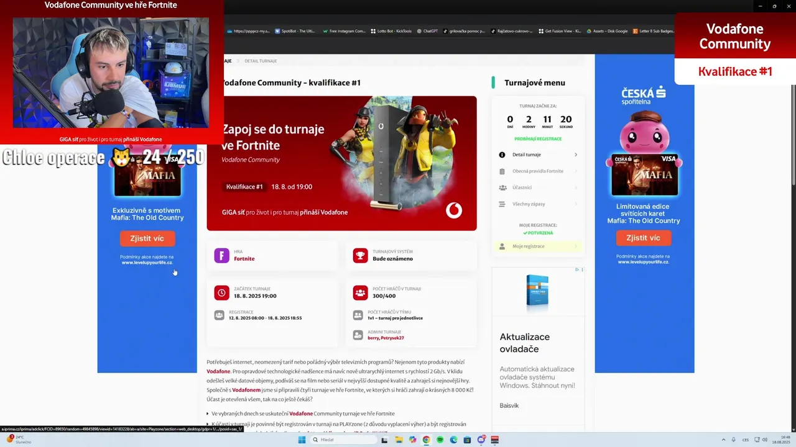Click clipboard icon beside Obecná pravidla Fortnite

pyautogui.click(x=502, y=171)
